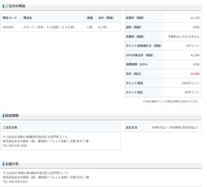
Task: Click the 消費税等（10%） value ¥226
Action: tap(196, 64)
